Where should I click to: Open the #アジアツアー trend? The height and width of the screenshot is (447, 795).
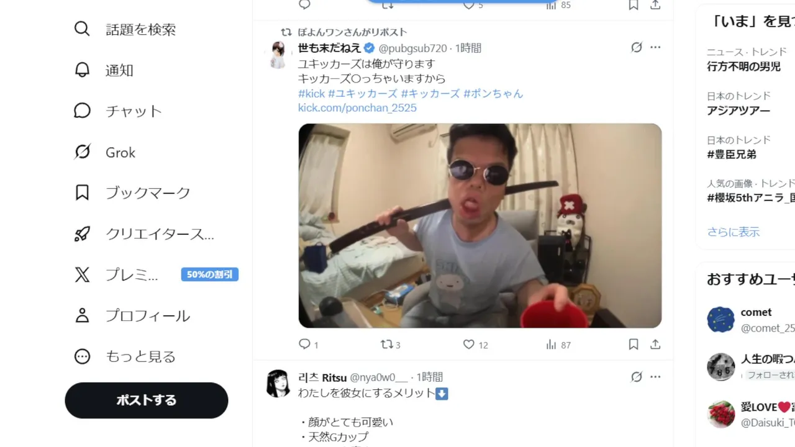[x=738, y=111]
